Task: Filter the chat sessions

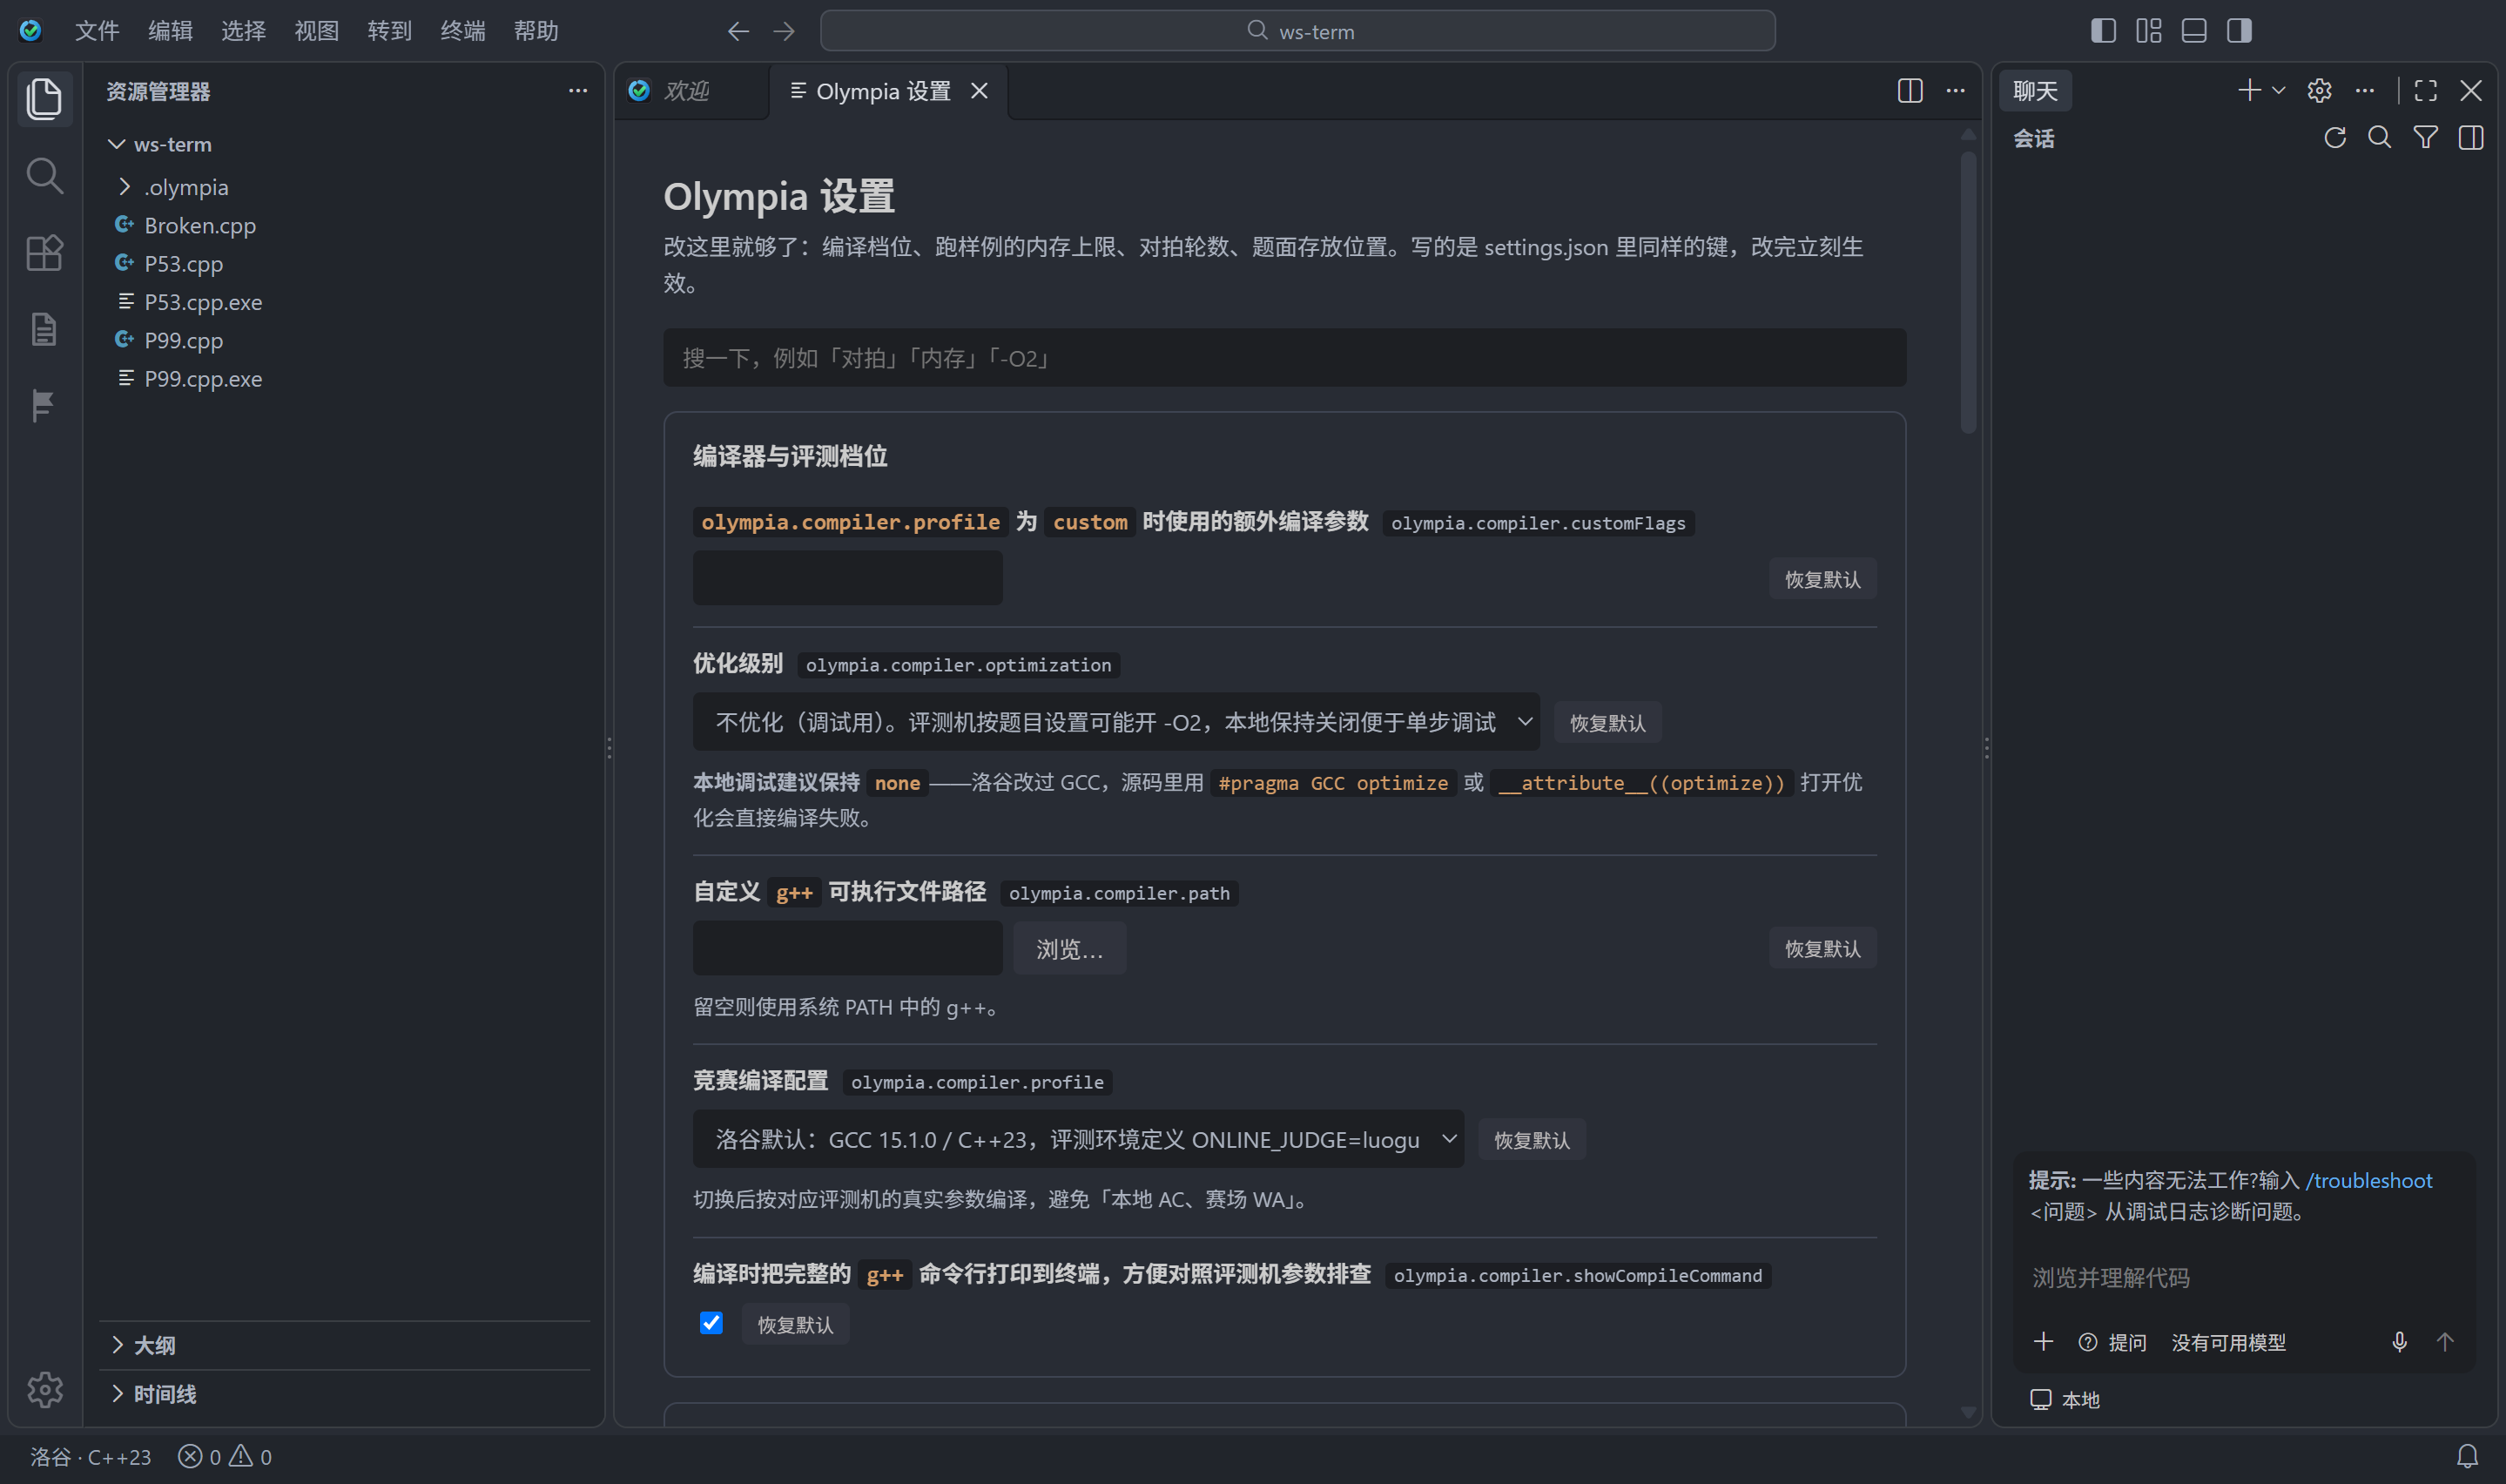Action: point(2425,138)
